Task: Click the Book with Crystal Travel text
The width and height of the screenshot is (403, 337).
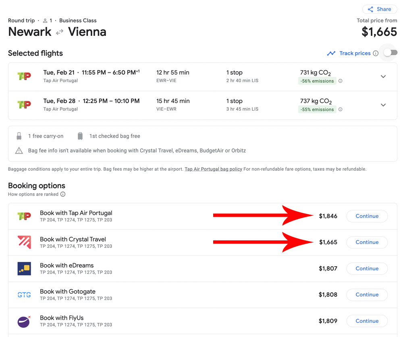Action: click(73, 239)
